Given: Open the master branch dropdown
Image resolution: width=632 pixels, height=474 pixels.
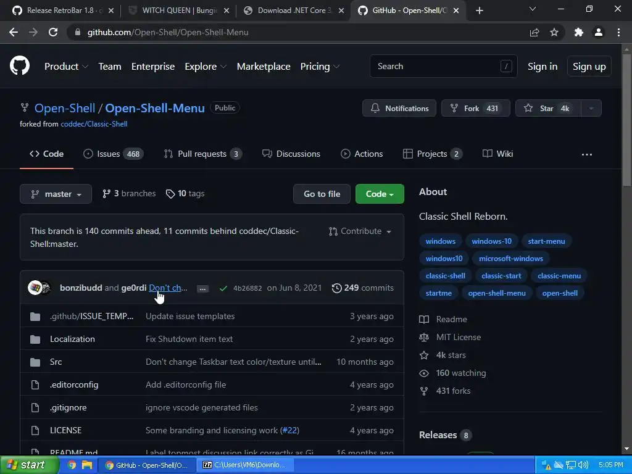Looking at the screenshot, I should [x=56, y=194].
